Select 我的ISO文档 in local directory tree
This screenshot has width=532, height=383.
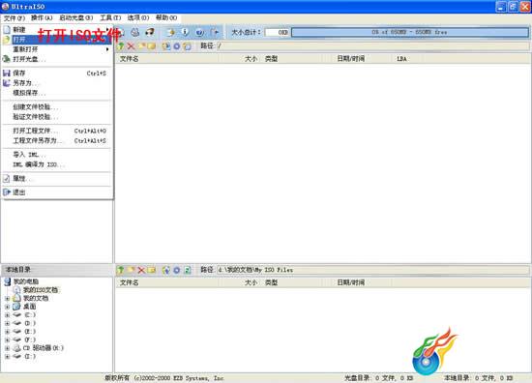pos(41,290)
